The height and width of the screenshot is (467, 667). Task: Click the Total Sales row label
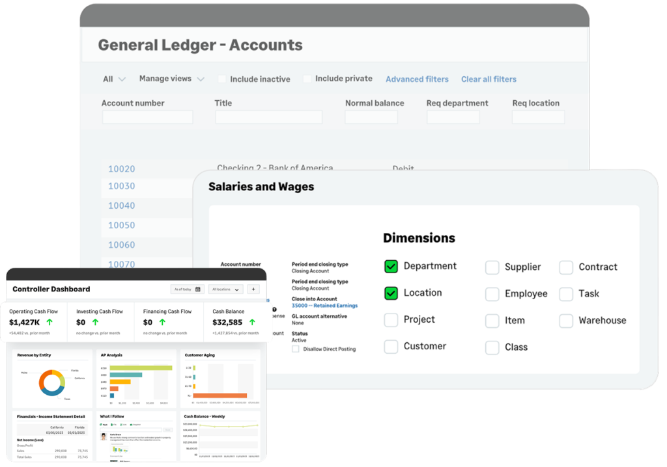[x=24, y=457]
